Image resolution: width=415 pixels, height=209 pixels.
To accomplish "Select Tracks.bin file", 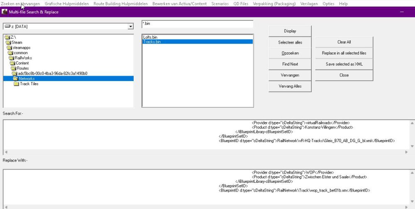I will pyautogui.click(x=152, y=42).
